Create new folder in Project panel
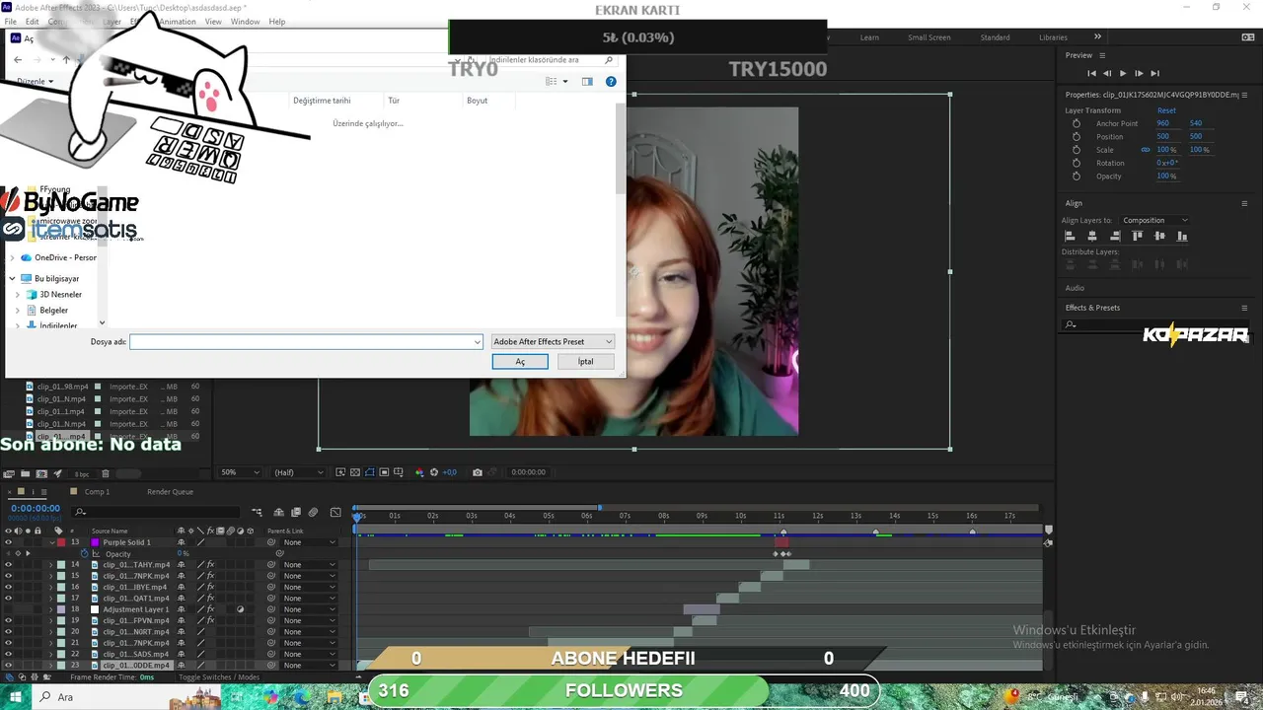This screenshot has height=710, width=1263. point(26,473)
